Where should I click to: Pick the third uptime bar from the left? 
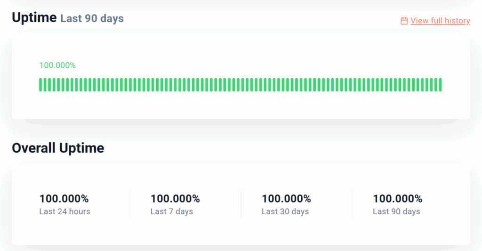point(49,85)
